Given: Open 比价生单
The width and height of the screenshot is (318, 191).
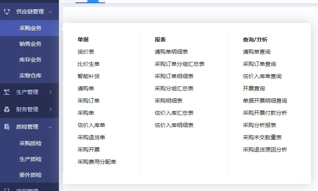Looking at the screenshot, I should 89,64.
